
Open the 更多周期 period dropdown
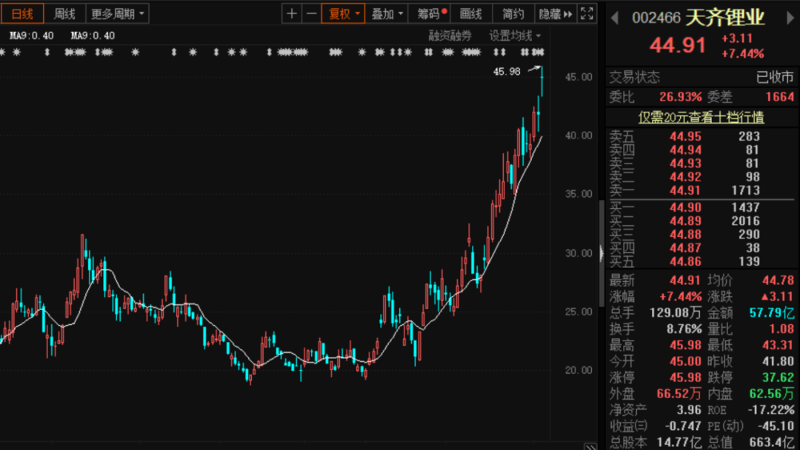(117, 14)
